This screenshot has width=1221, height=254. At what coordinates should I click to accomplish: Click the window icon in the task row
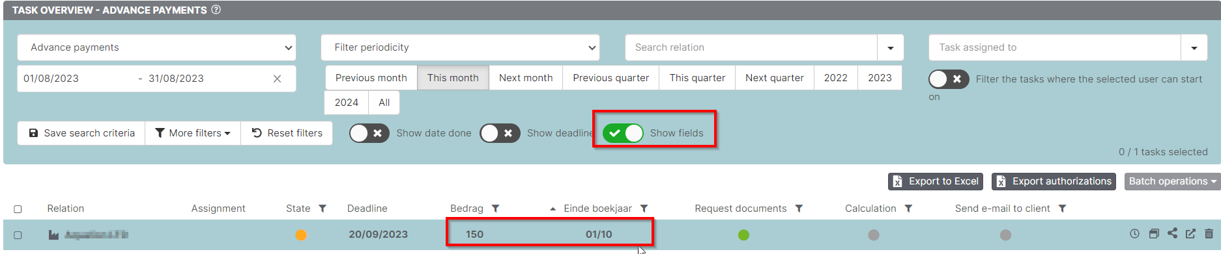1154,234
